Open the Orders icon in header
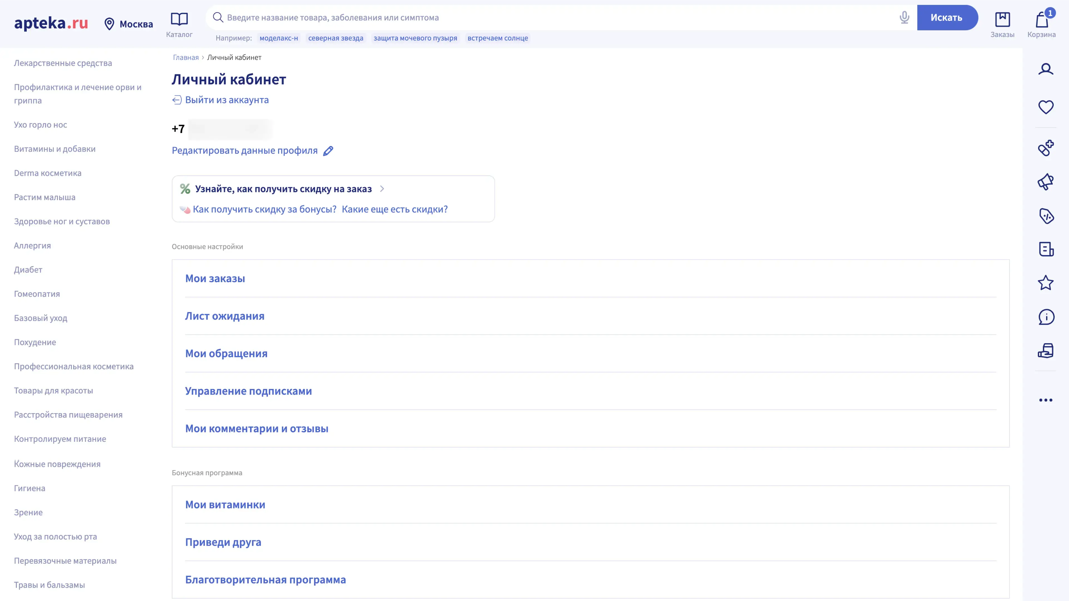 1002,19
